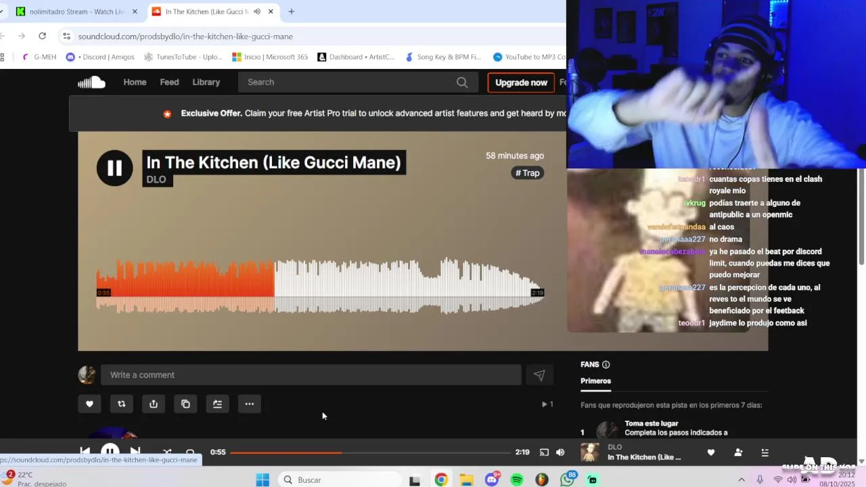The image size is (866, 487).
Task: Seek on the bottom player progress bar
Action: tap(370, 453)
